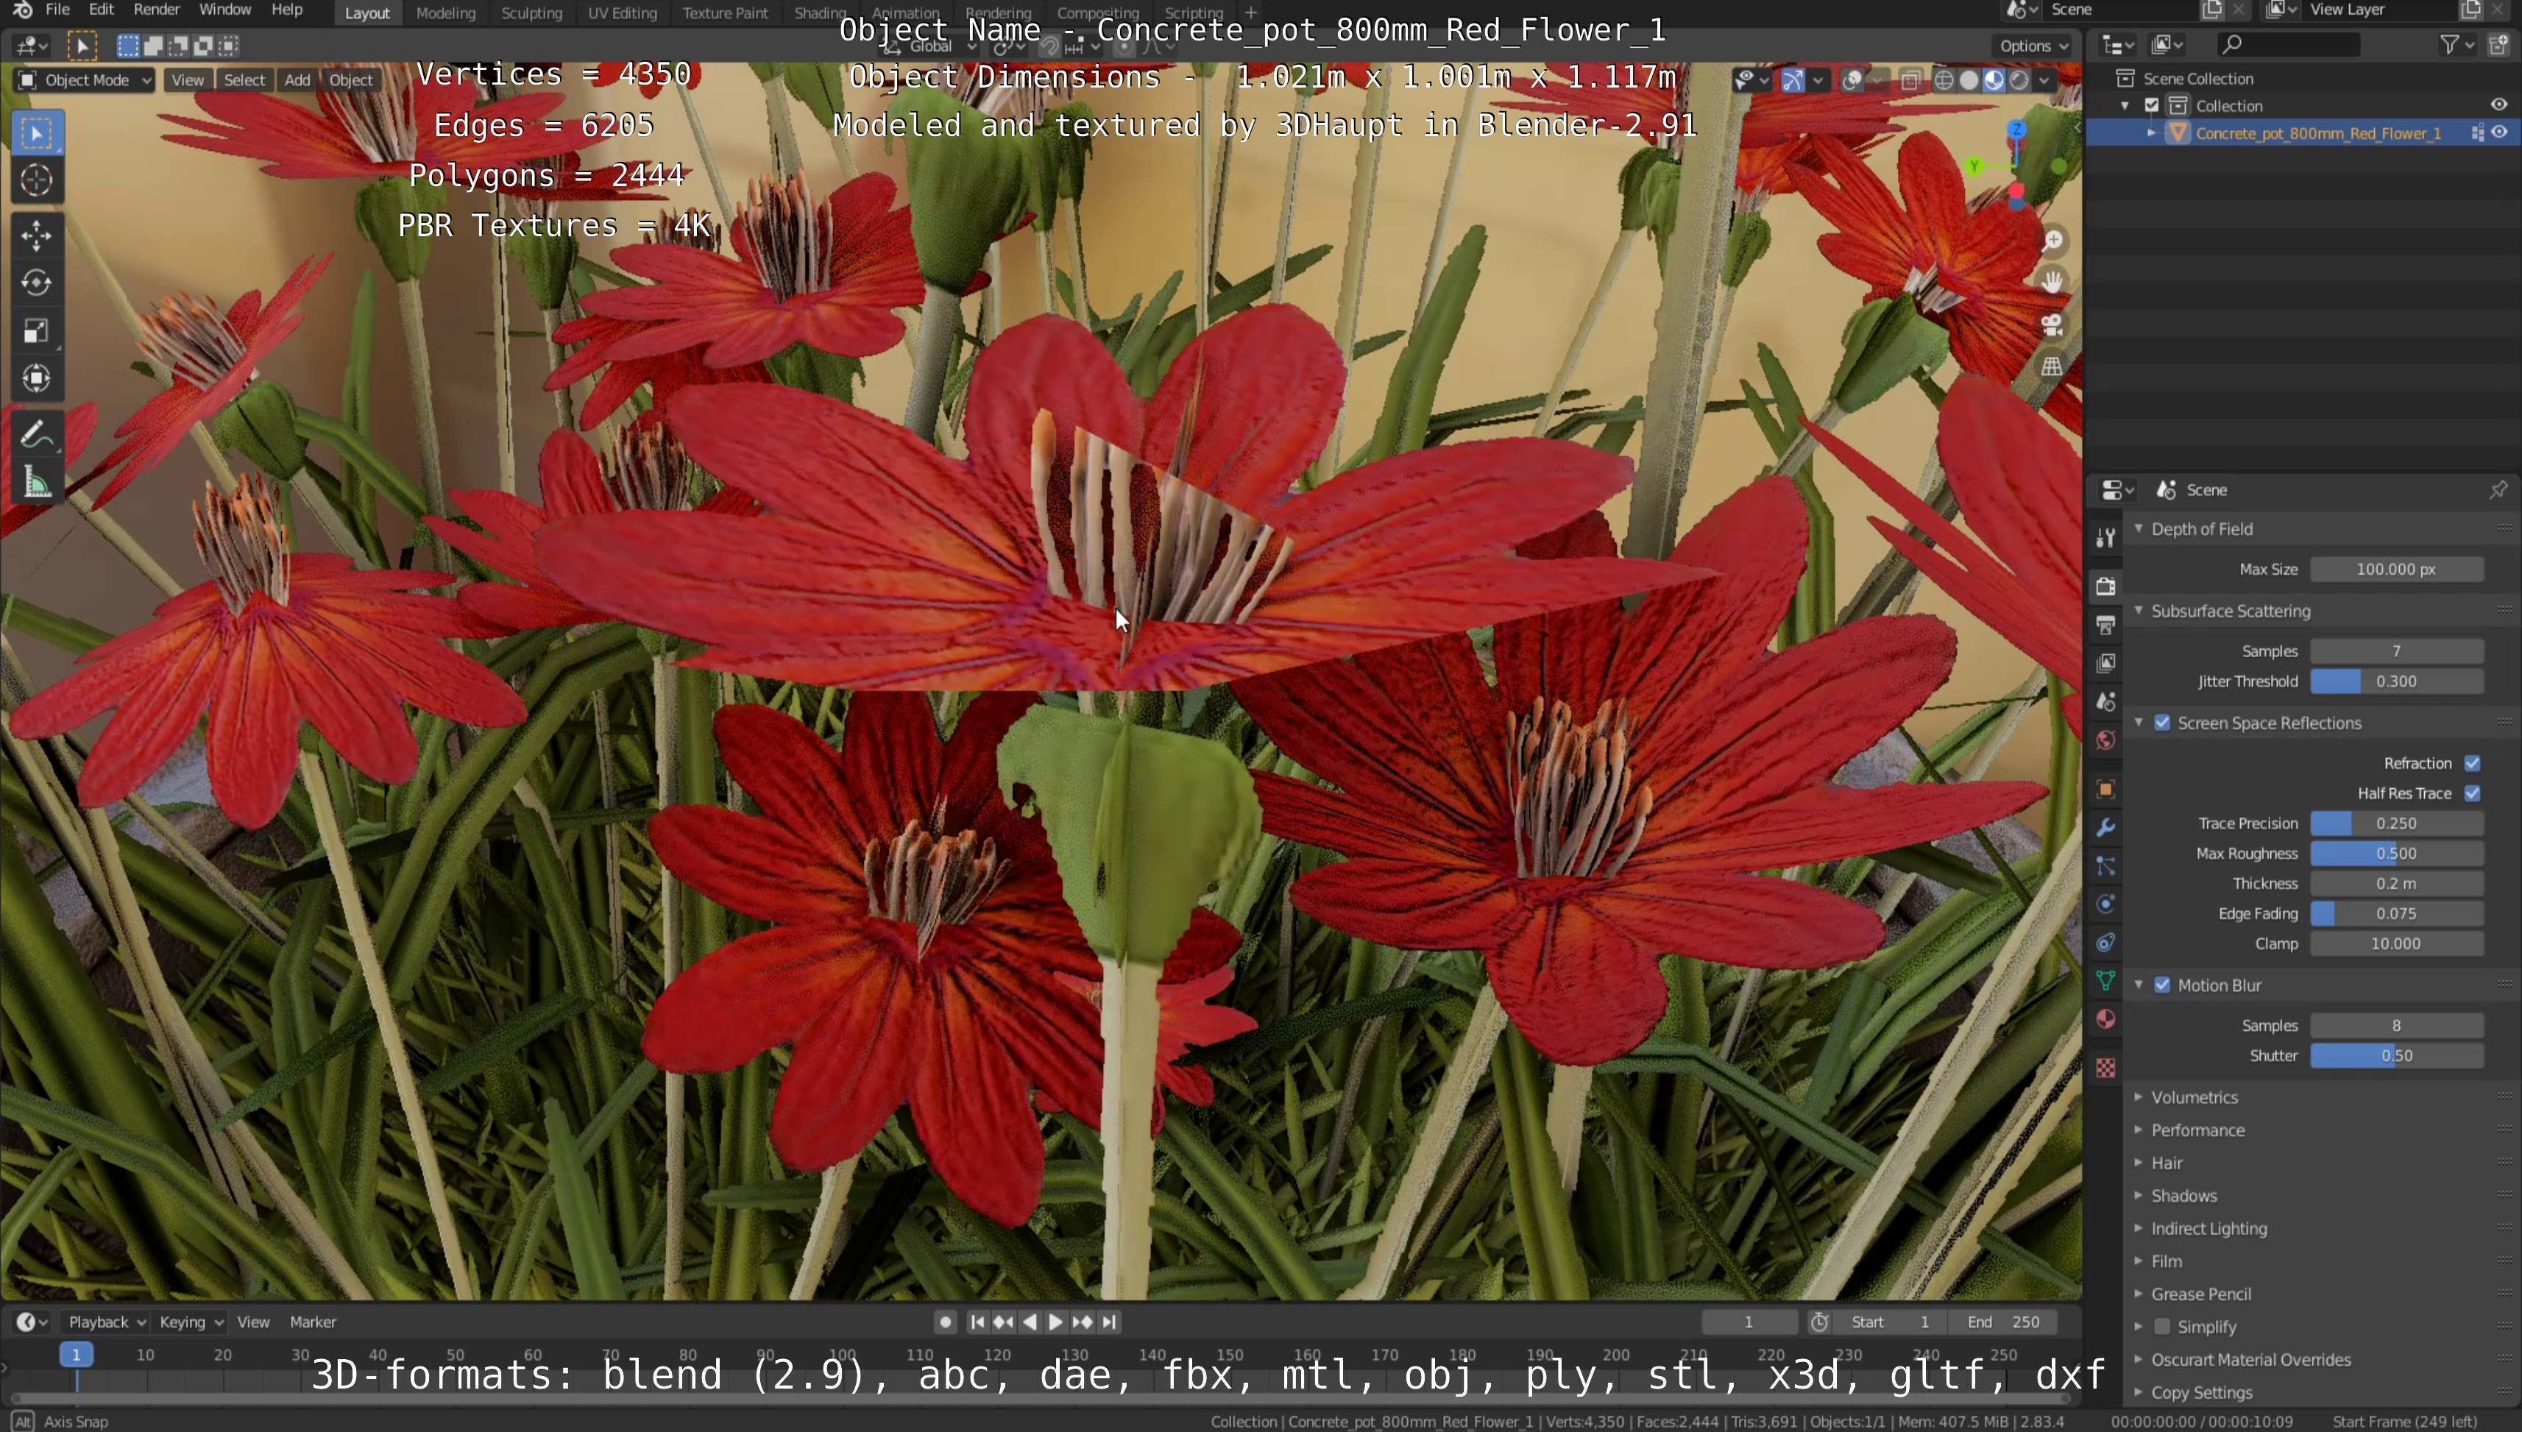Open Texture properties tab

(2105, 1067)
